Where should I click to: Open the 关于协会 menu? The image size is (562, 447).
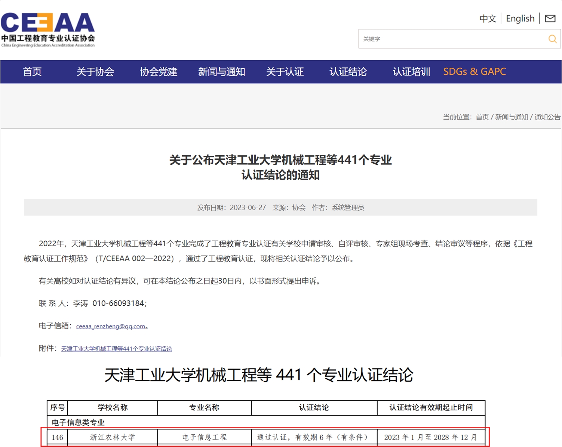click(x=95, y=72)
